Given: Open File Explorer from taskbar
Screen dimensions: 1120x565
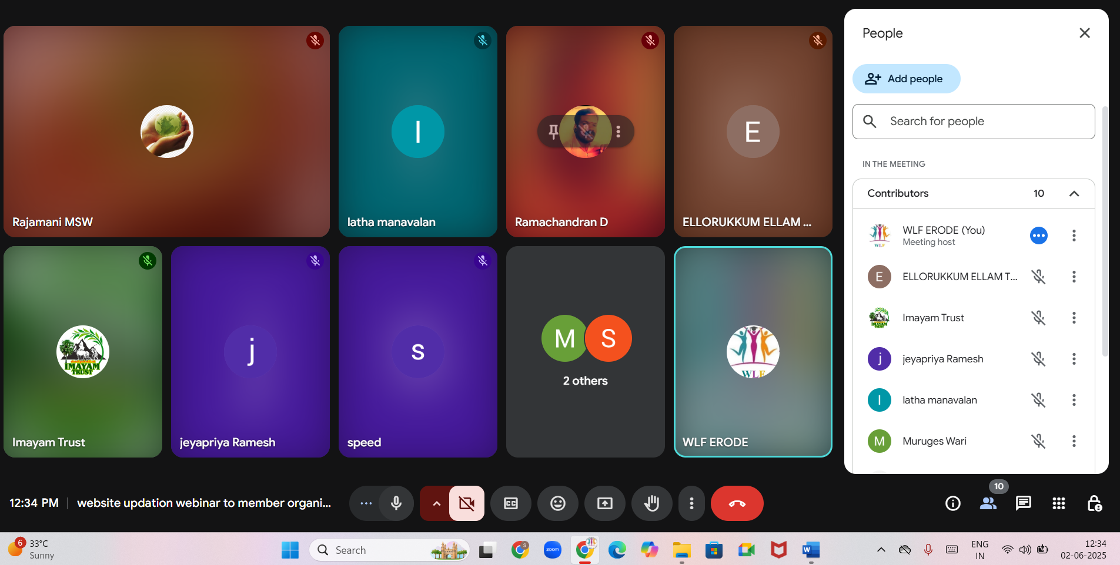Looking at the screenshot, I should (x=681, y=550).
